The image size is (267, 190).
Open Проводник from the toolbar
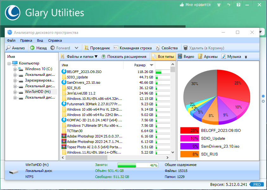pos(97,48)
